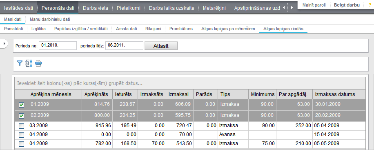
Task: Focus the periods līdz input field
Action: [124, 46]
